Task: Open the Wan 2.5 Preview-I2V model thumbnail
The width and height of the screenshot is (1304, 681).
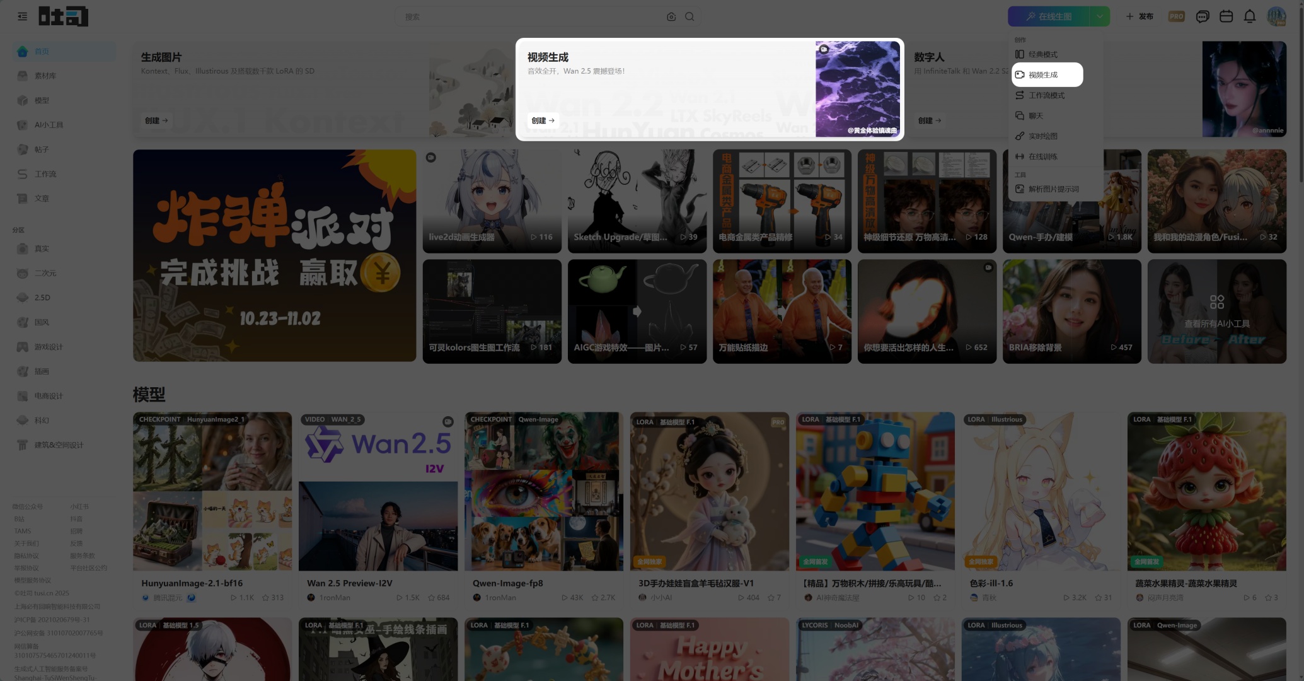Action: (x=378, y=491)
